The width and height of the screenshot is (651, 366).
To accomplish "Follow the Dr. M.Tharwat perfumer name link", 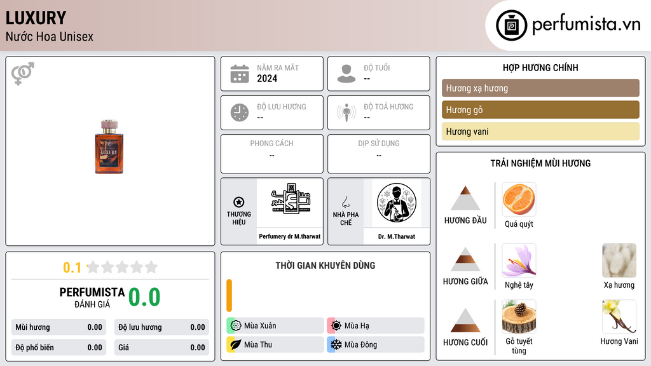I will (397, 236).
